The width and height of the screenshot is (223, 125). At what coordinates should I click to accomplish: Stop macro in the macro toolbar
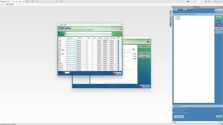pyautogui.click(x=5, y=5)
